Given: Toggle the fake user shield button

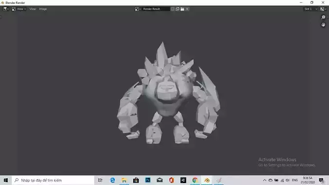Looking at the screenshot, I should coord(172,9).
